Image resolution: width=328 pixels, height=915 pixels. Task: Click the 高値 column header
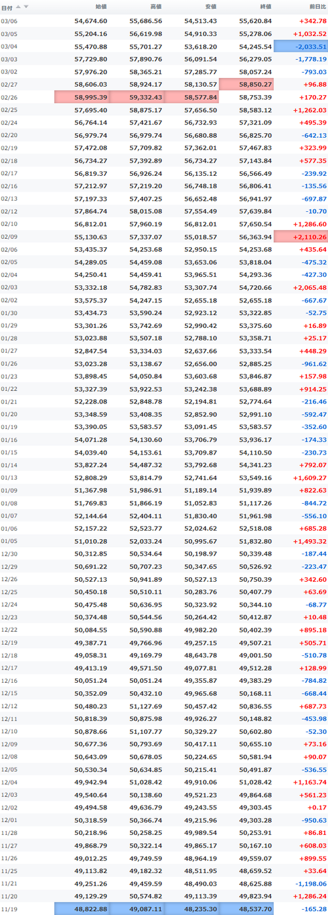[x=155, y=7]
